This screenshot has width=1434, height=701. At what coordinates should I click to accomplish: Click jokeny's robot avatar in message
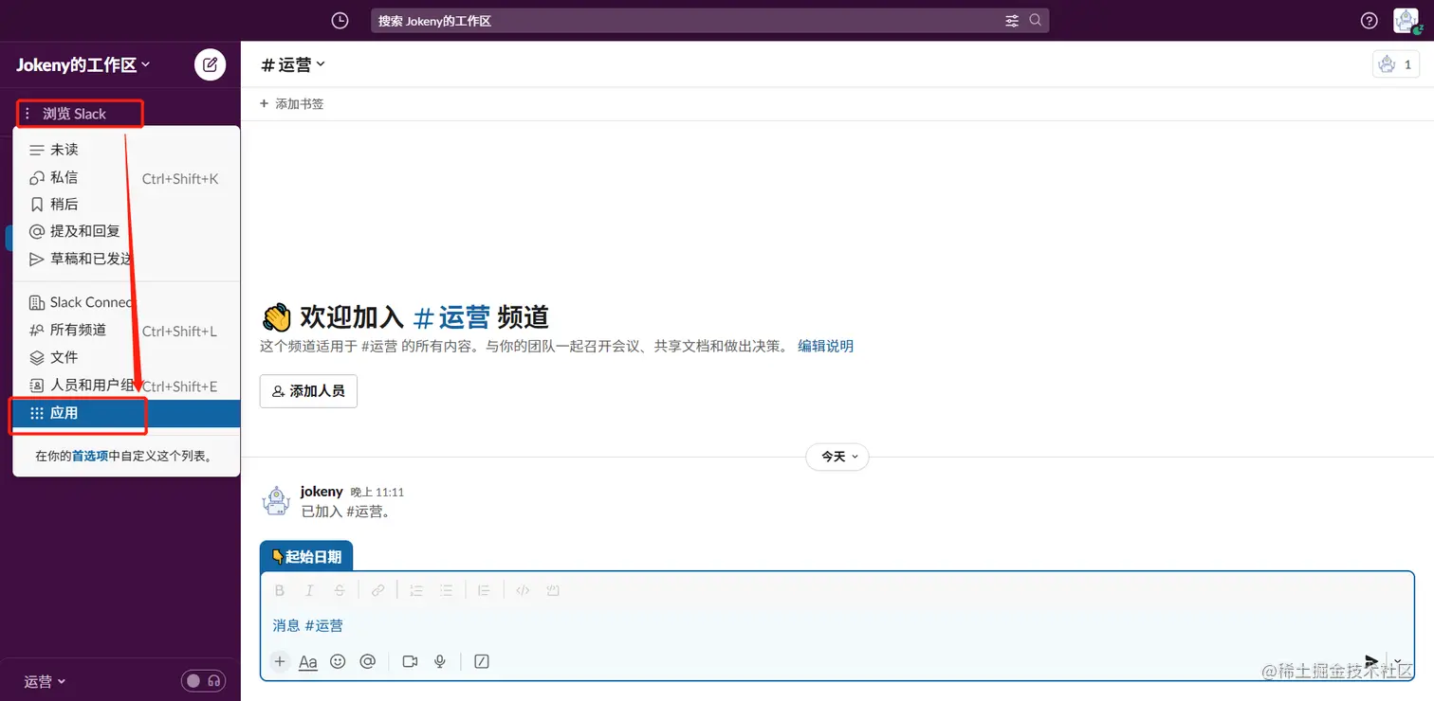point(276,500)
